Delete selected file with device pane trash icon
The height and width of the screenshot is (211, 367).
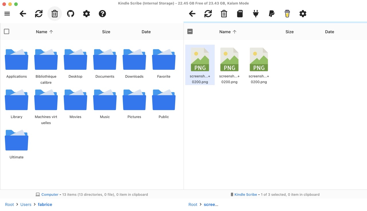[224, 13]
